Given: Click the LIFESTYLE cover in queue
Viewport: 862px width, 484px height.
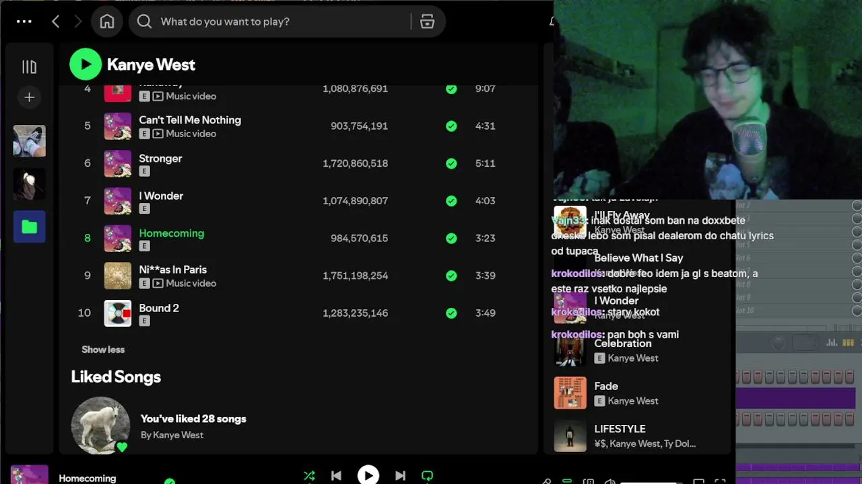Looking at the screenshot, I should tap(570, 436).
